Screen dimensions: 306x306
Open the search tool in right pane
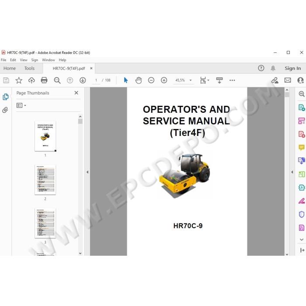(302, 94)
